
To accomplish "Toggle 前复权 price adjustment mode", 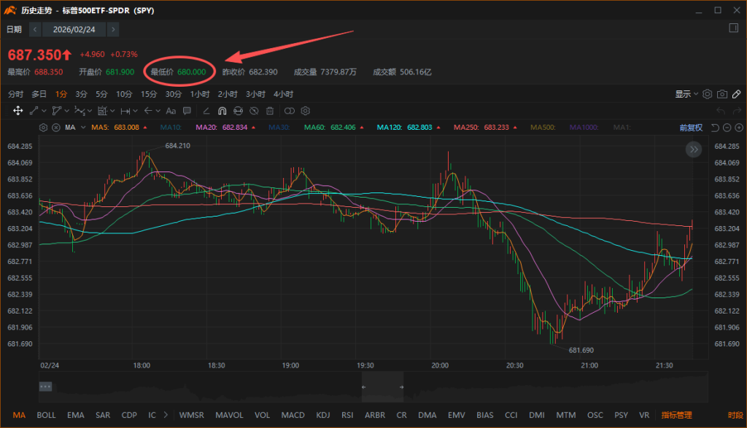I will [x=690, y=128].
